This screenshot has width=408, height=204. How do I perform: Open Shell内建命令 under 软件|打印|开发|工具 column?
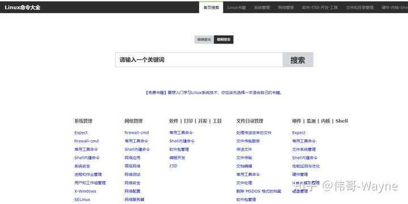pyautogui.click(x=182, y=141)
